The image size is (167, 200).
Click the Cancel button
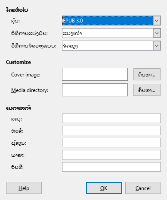(x=143, y=188)
